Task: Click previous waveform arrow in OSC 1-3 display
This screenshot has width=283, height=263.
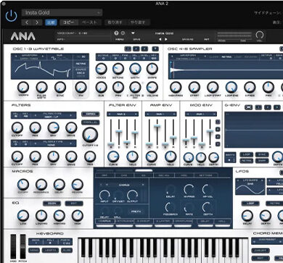Action: (x=16, y=56)
